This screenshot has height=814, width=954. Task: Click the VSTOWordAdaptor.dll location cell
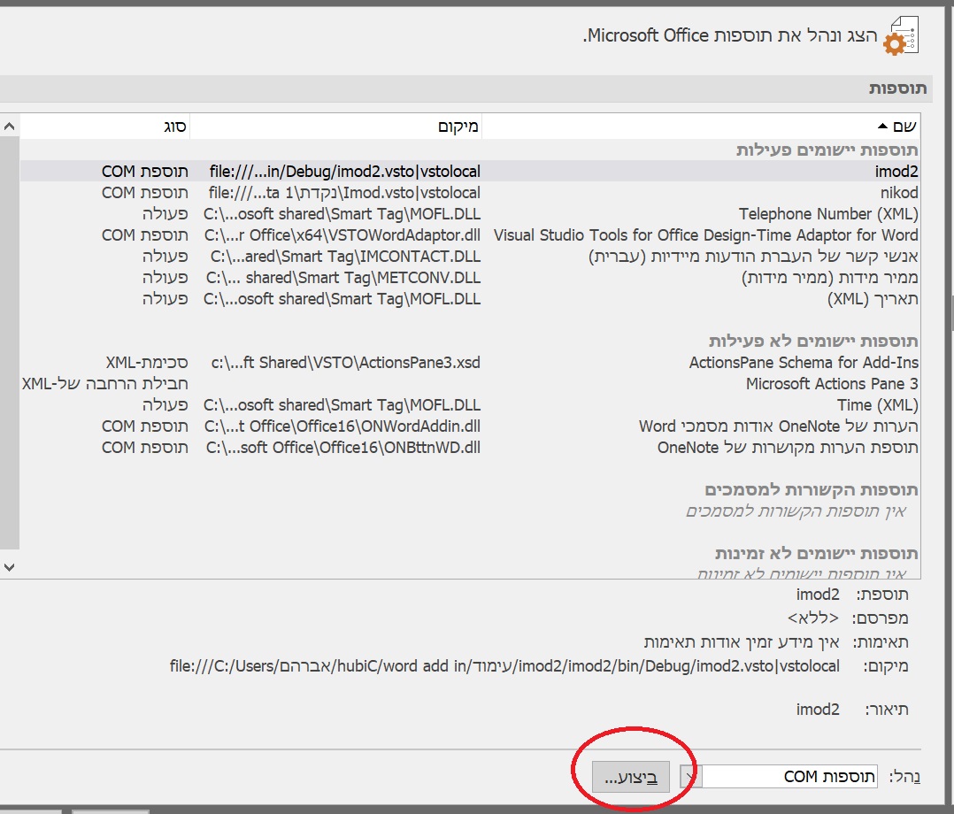342,235
